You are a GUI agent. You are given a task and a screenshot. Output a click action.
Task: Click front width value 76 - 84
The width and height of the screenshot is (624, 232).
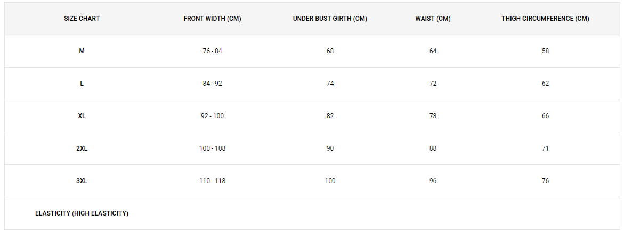coord(212,51)
